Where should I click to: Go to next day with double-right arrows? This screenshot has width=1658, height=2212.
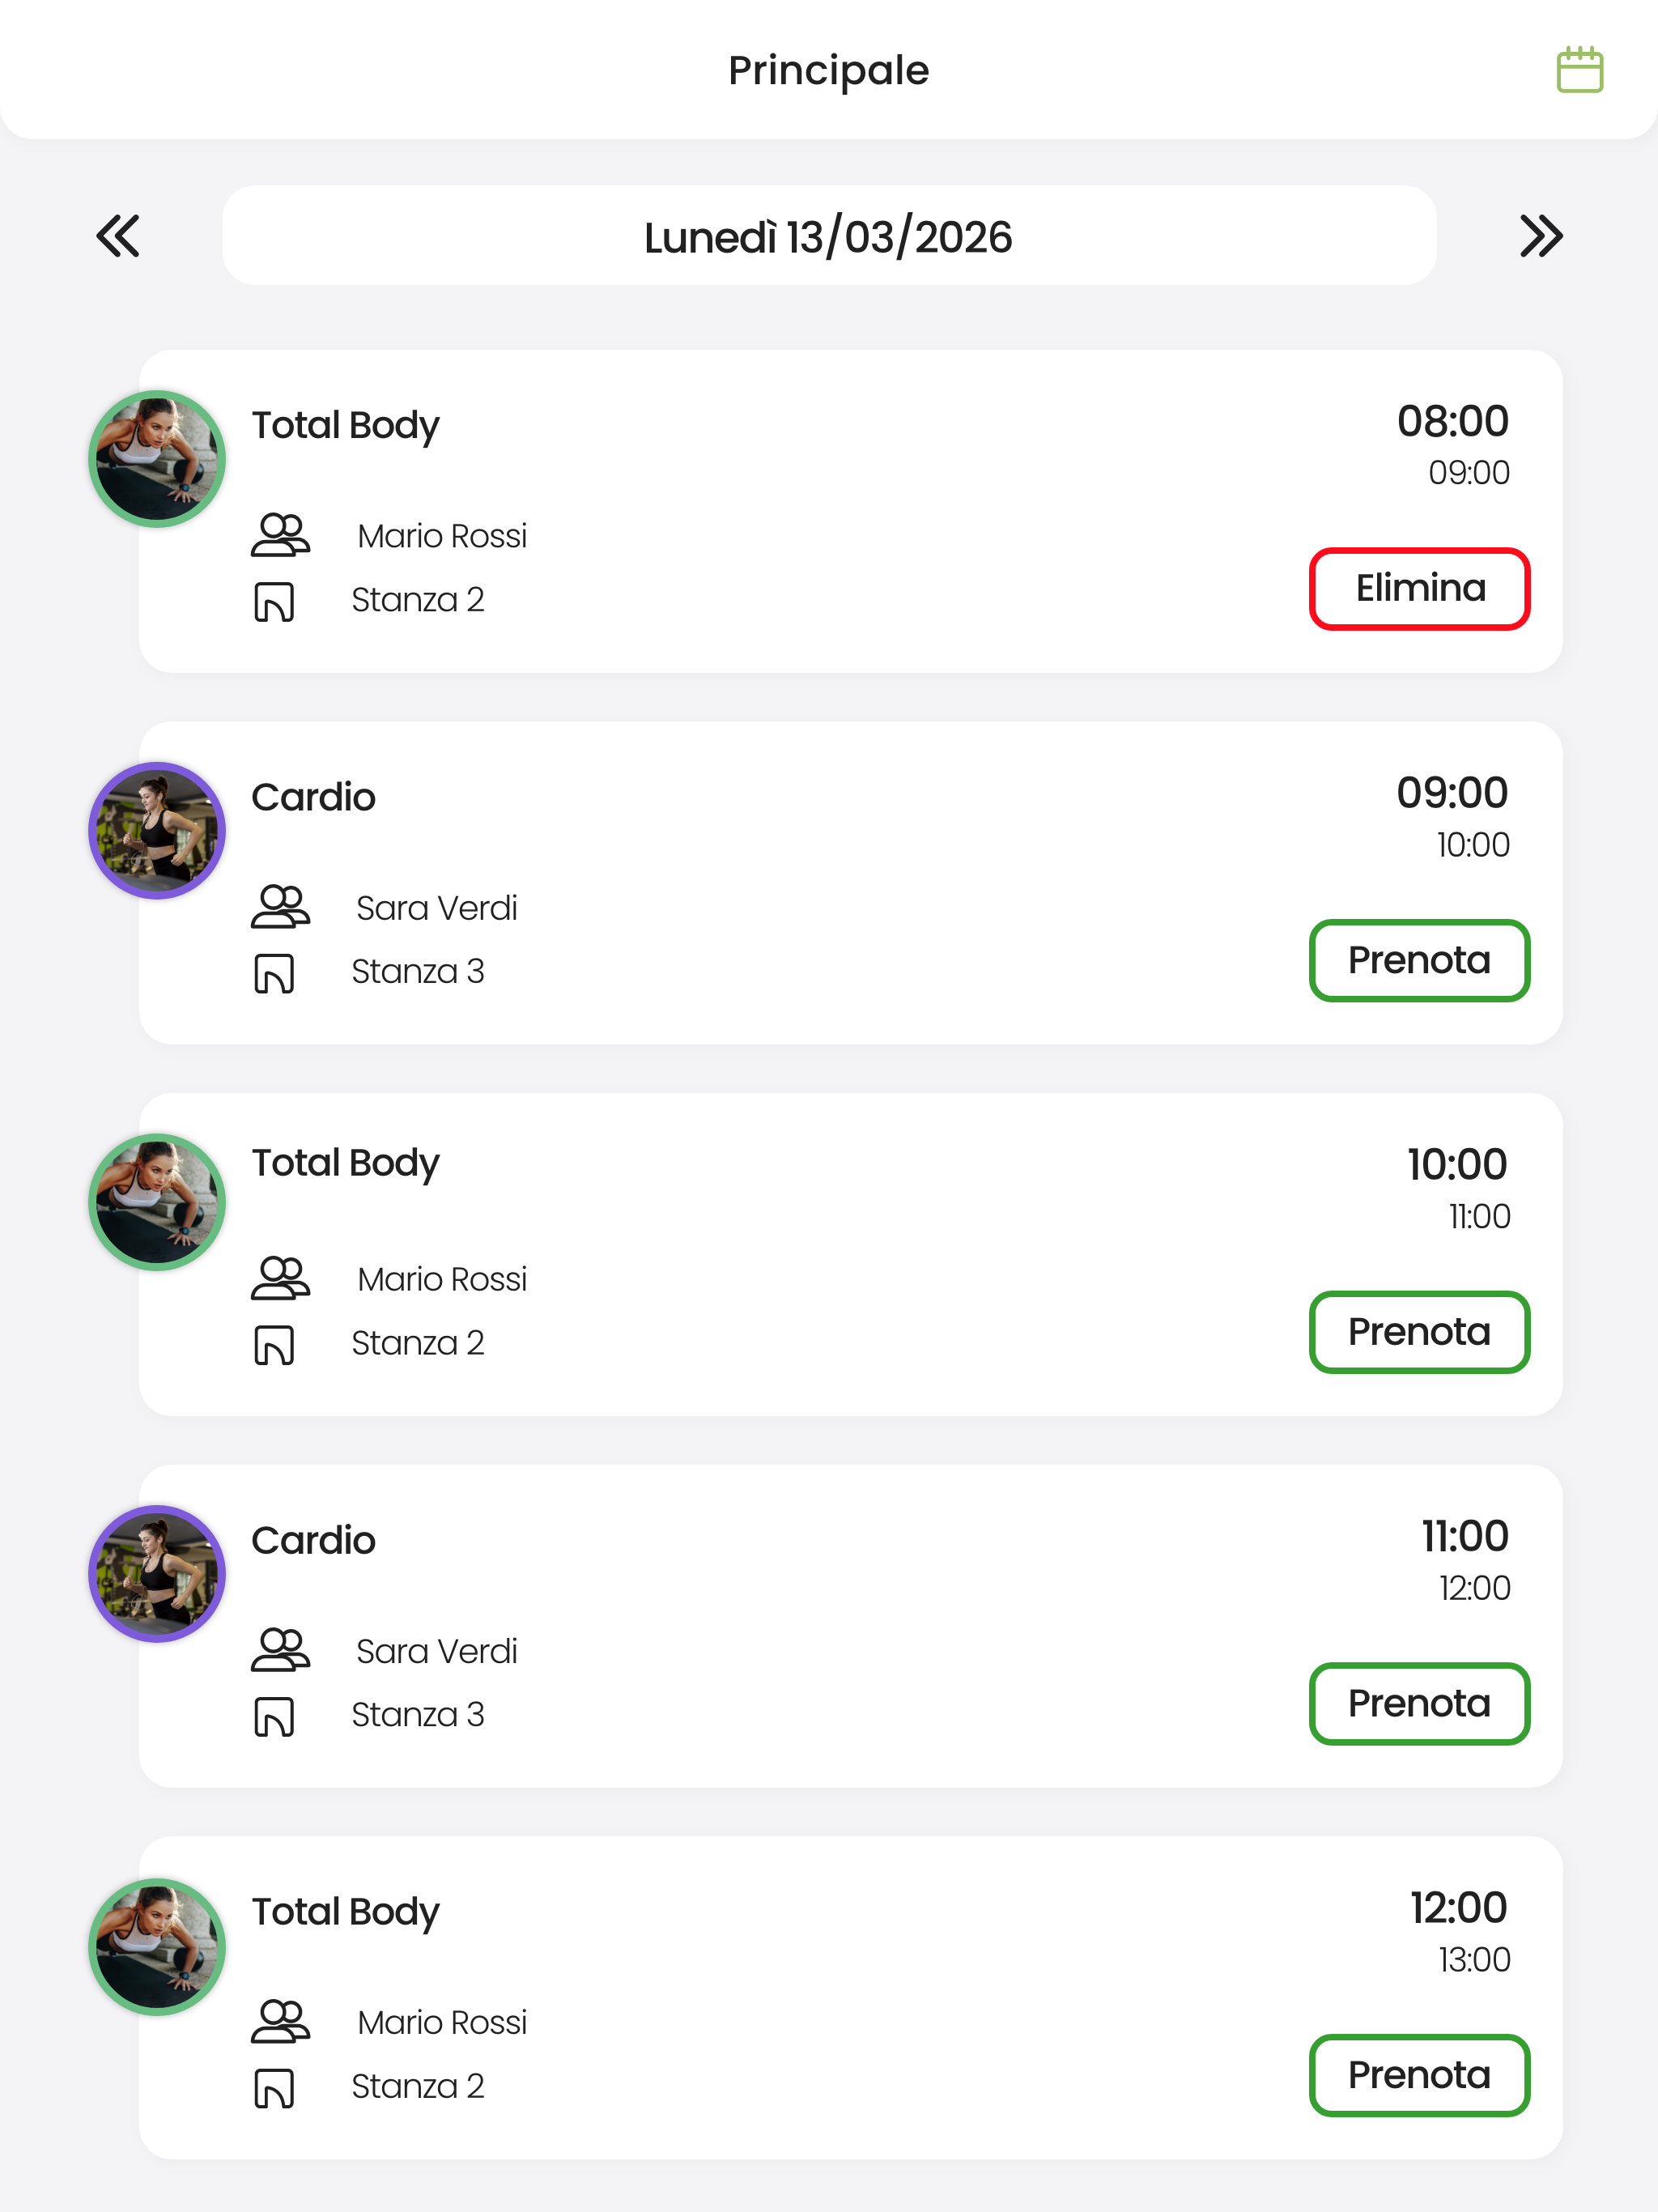pyautogui.click(x=1541, y=236)
